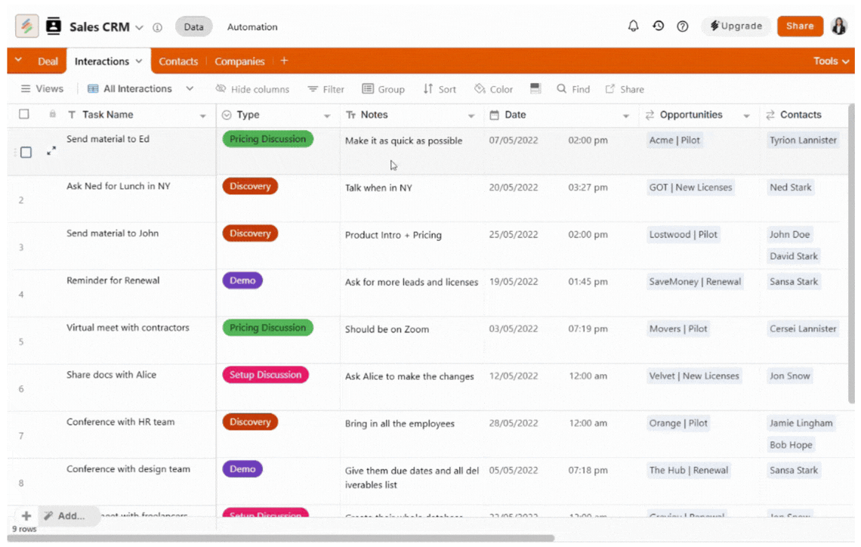
Task: Tick the select-all checkbox in header
Action: click(24, 114)
